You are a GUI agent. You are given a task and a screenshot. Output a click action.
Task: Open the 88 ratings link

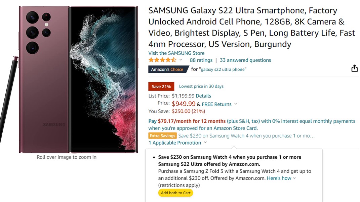(201, 60)
